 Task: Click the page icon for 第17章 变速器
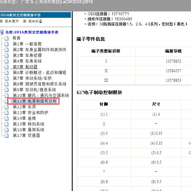coord(7,136)
